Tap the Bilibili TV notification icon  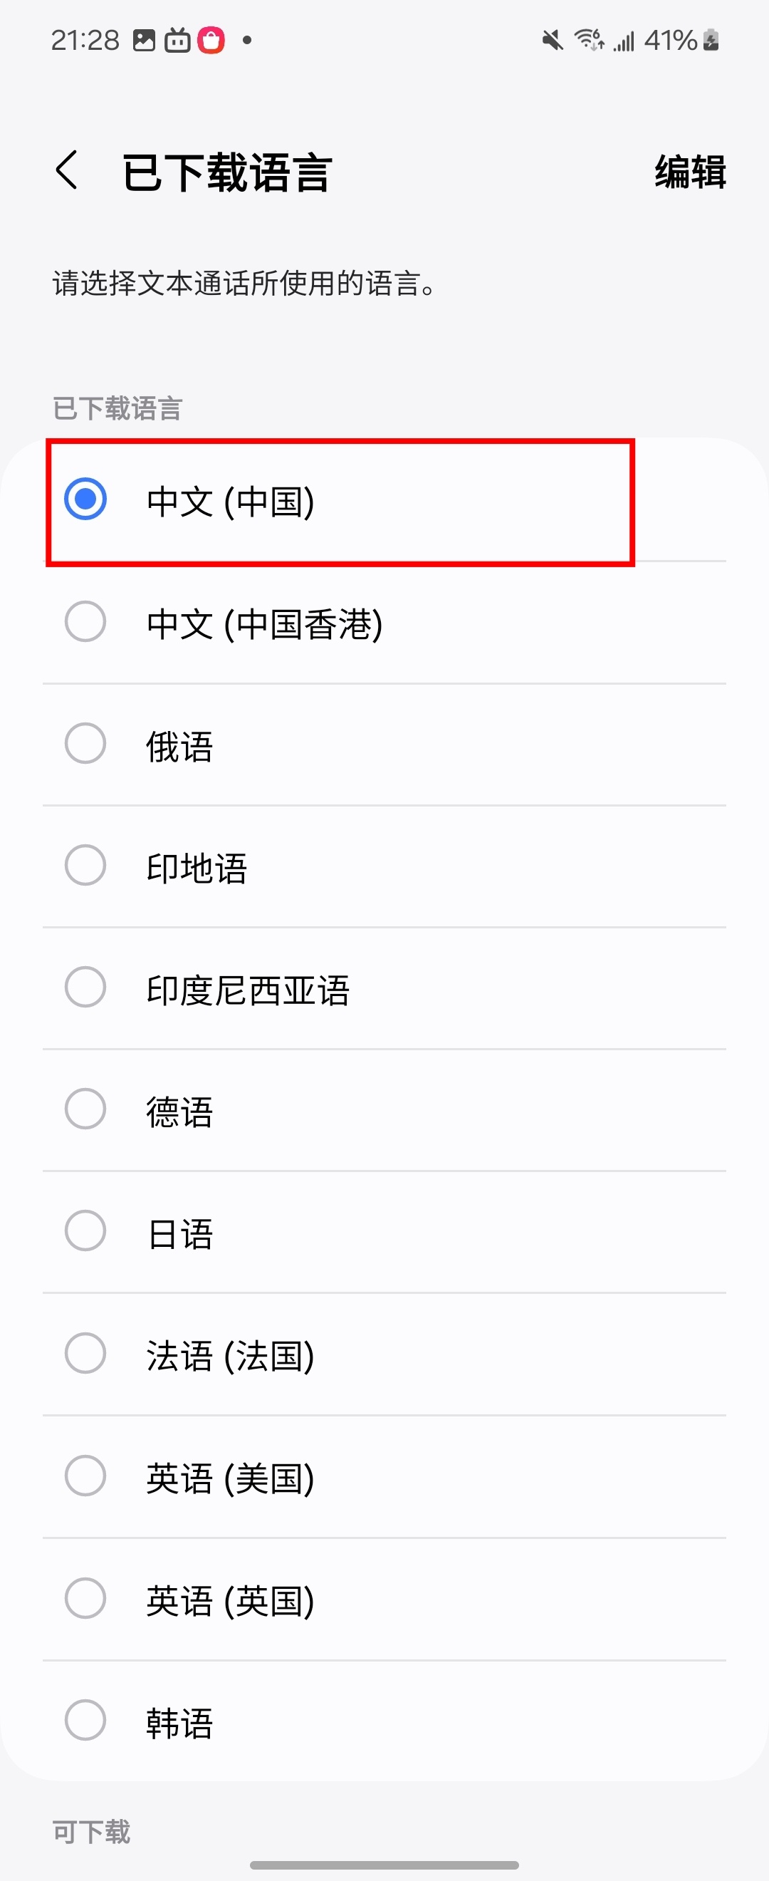pos(177,40)
